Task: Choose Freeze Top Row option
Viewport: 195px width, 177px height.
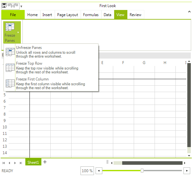Action: click(51, 68)
